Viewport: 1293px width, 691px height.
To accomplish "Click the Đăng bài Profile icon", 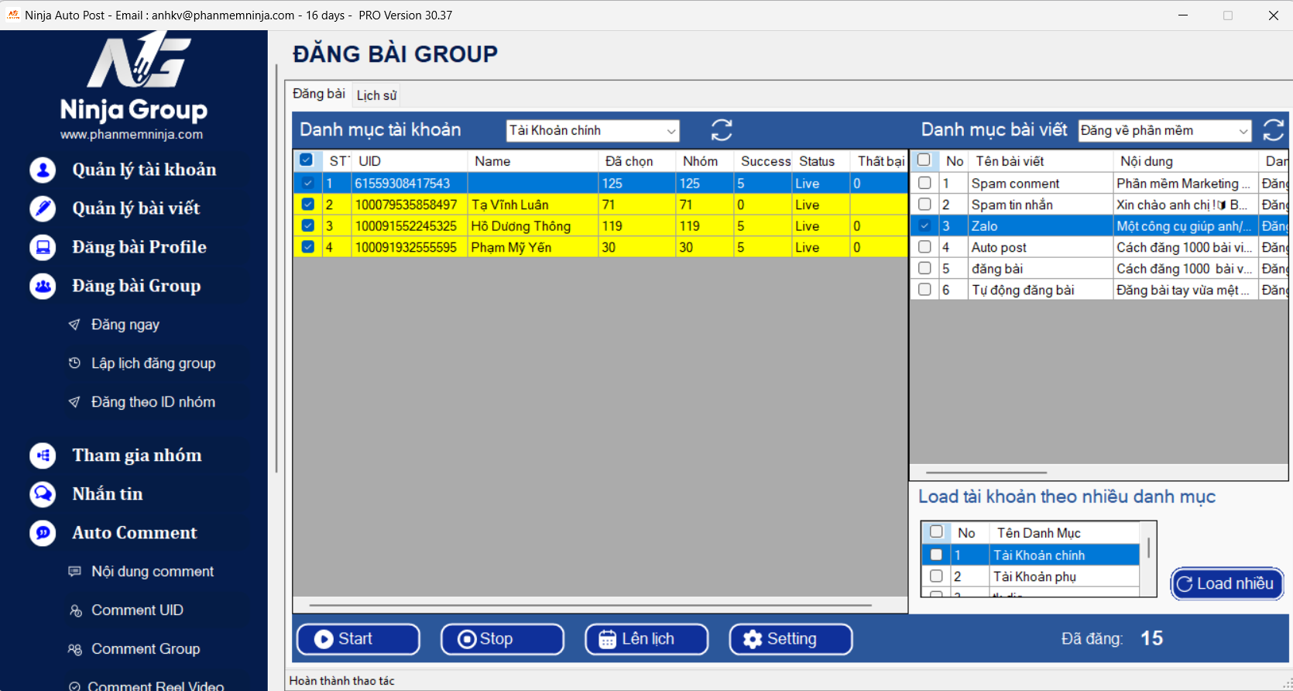I will [43, 247].
